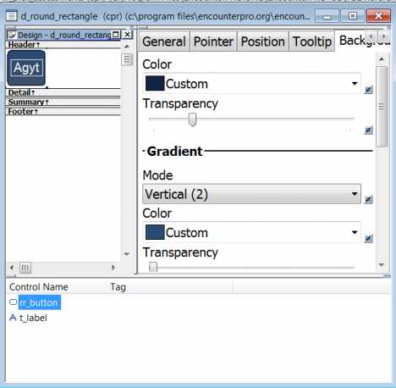The image size is (396, 388).
Task: Open expression icon beside Gradient Mode
Action: [368, 200]
